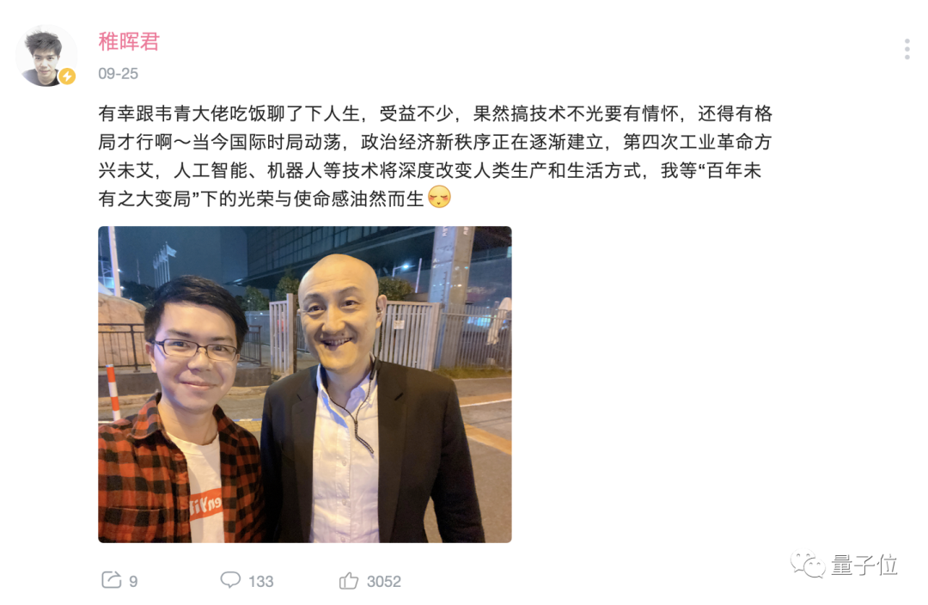This screenshot has width=928, height=605.
Task: Like the post with thumbs-up icon
Action: click(349, 581)
